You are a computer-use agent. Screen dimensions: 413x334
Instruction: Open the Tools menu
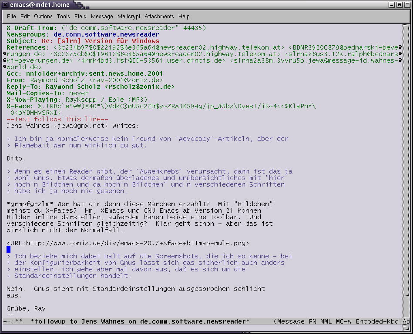point(64,17)
